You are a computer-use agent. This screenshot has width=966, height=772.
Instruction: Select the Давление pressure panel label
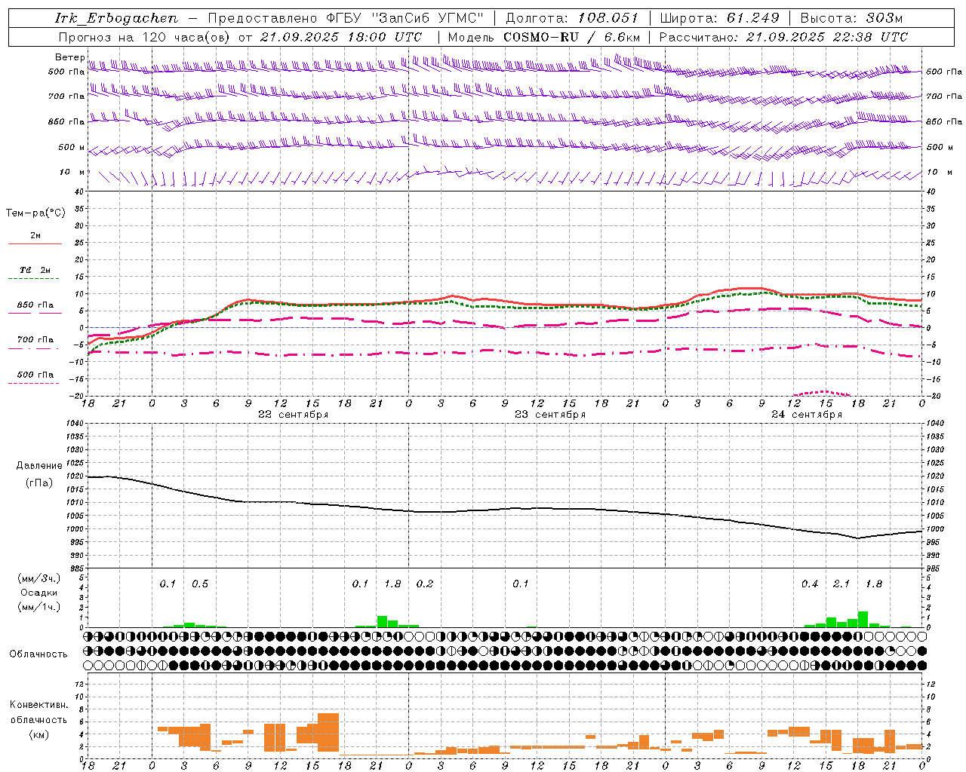[39, 466]
